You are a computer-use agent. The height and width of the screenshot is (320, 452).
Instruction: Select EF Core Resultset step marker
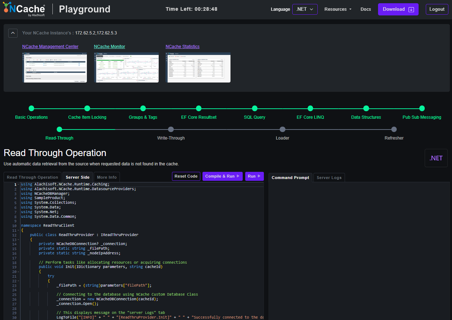point(199,108)
